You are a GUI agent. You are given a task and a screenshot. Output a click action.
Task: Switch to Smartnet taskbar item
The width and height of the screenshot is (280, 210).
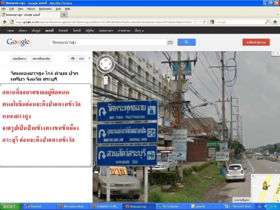coord(39,206)
